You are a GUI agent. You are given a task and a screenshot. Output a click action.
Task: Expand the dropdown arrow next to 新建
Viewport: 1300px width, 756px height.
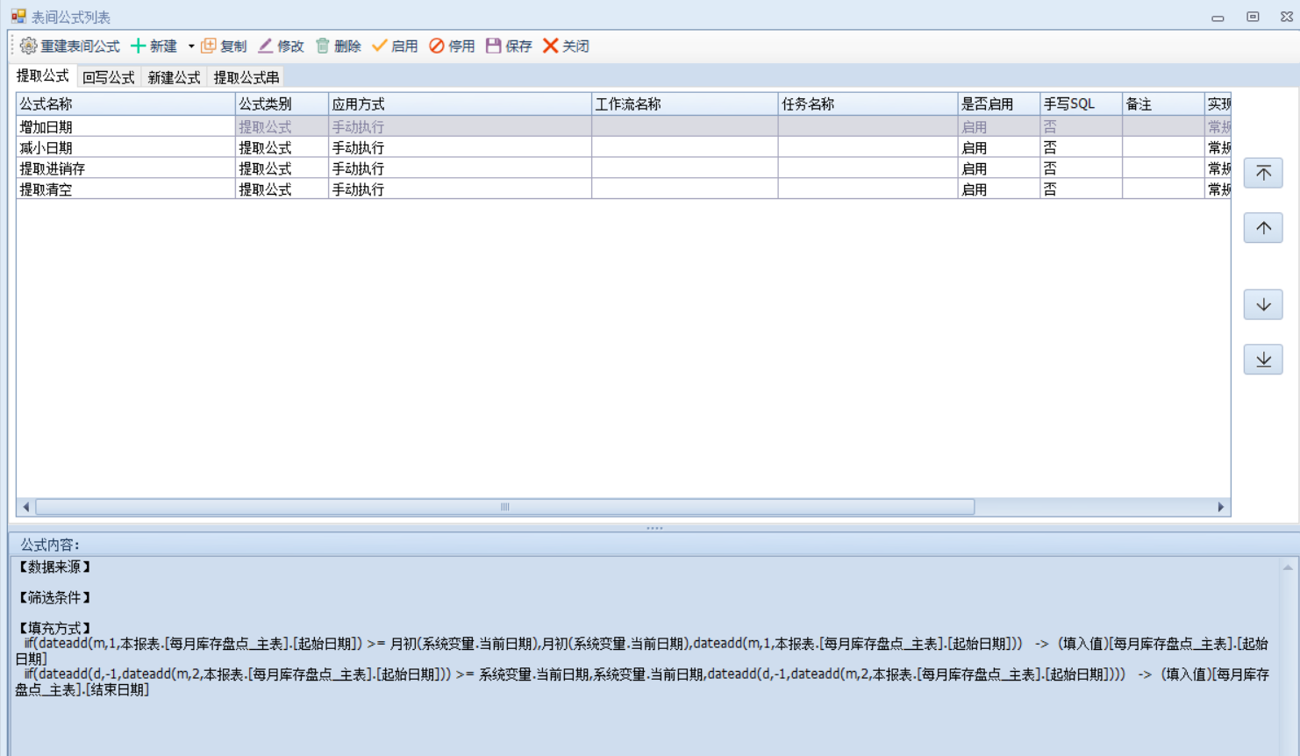pos(191,46)
